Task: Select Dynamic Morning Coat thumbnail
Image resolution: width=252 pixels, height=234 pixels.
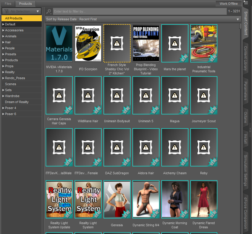Action: (175, 199)
